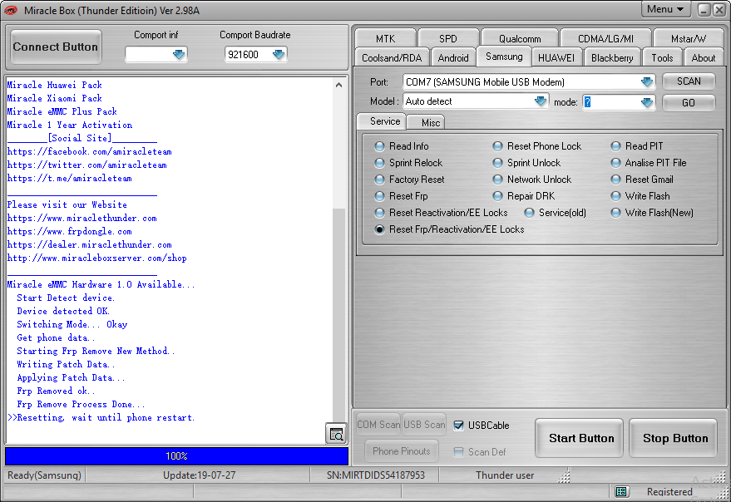The image size is (731, 502).
Task: Select the Sprint Relock option
Action: click(x=379, y=163)
